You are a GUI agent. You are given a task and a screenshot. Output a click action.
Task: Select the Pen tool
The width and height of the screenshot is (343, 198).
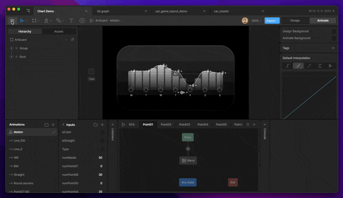(46, 21)
